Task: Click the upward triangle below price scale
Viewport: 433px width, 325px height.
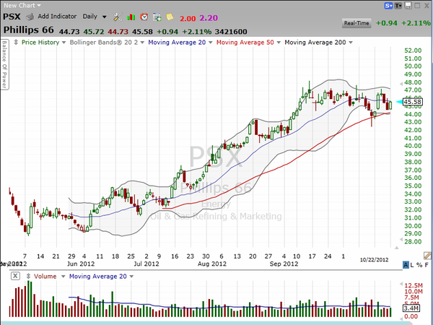Action: [x=396, y=248]
